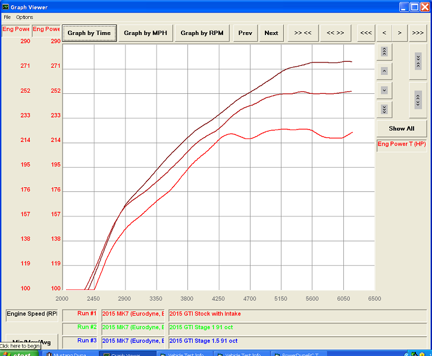Click the vertical compress chevrons button
The width and height of the screenshot is (432, 356).
pyautogui.click(x=418, y=61)
